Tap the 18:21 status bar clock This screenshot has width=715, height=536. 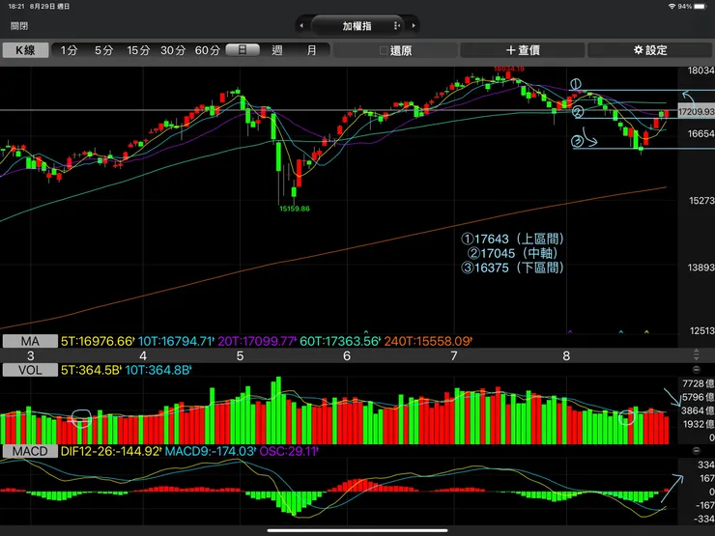click(x=16, y=7)
